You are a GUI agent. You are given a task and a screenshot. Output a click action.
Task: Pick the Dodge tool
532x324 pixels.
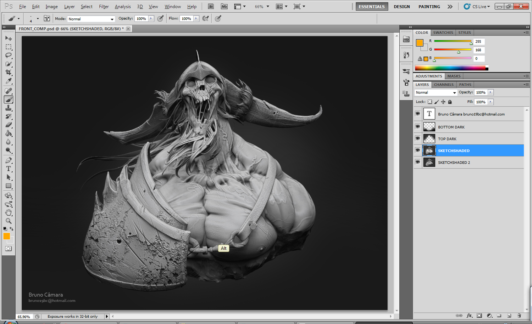point(9,150)
